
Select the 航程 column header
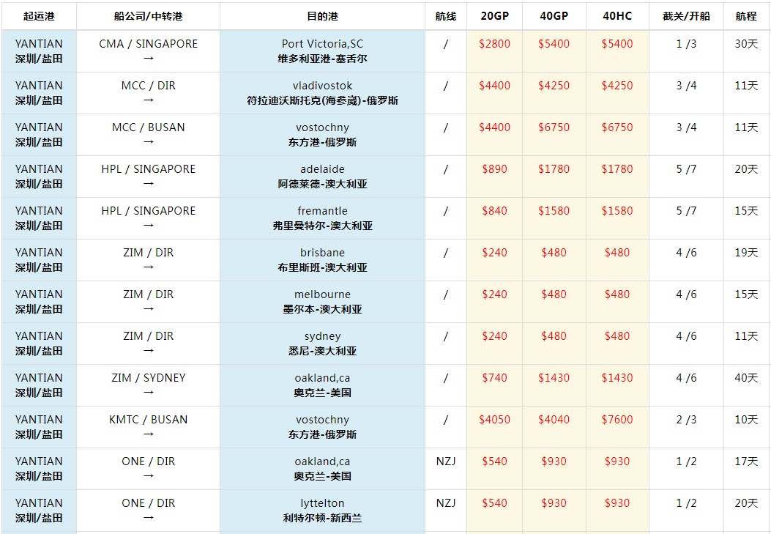(x=746, y=16)
